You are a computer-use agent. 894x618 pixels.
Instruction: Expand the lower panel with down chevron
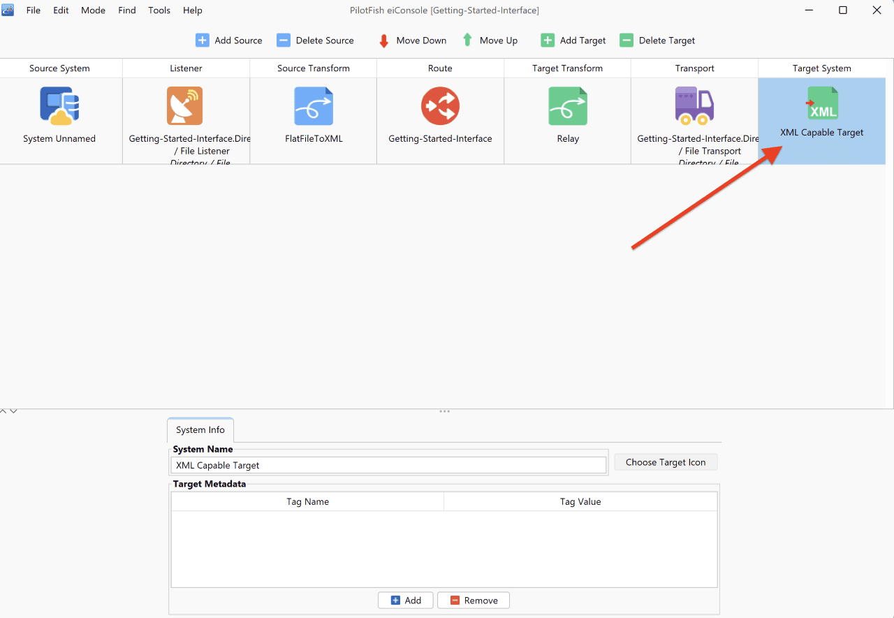coord(13,411)
